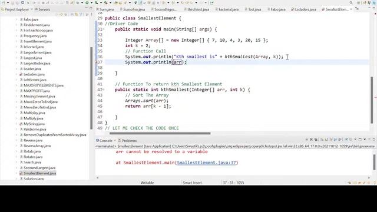377x212 pixels.
Task: Toggle Pin Console in the Console toolbar
Action: [346, 140]
